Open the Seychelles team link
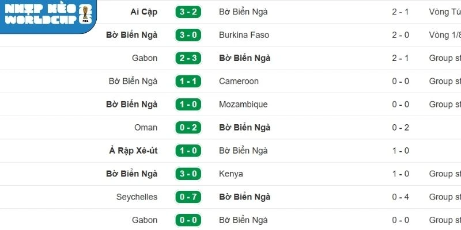The height and width of the screenshot is (230, 461). coord(137,197)
